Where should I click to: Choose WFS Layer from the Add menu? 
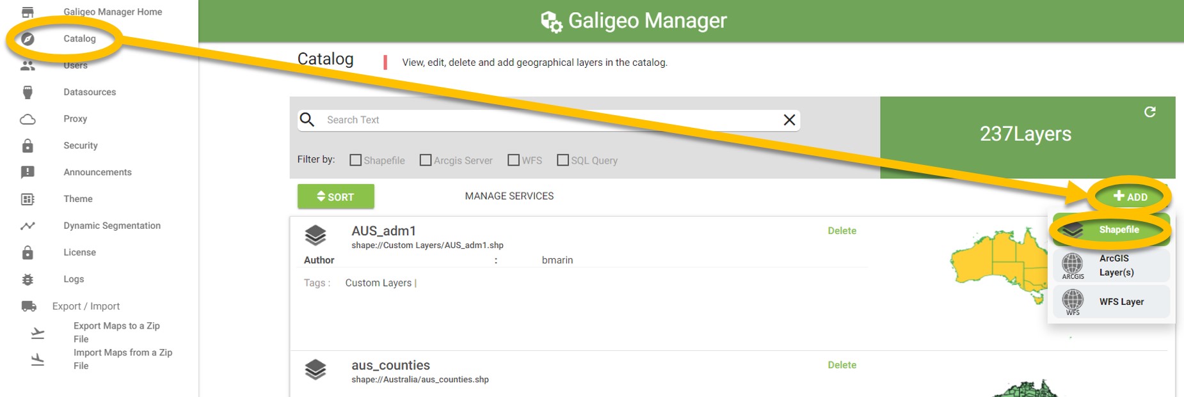click(x=1112, y=302)
